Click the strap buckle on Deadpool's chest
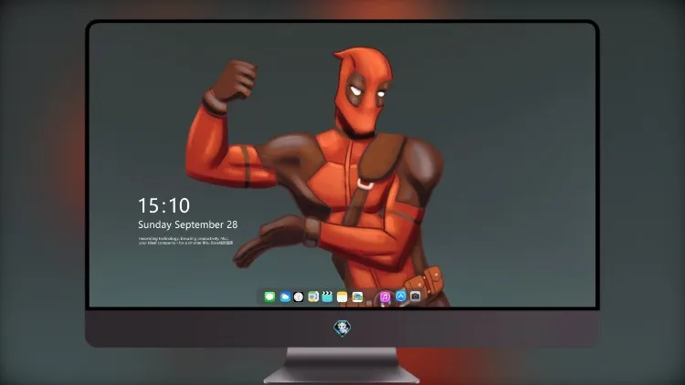685x385 pixels. tap(366, 184)
